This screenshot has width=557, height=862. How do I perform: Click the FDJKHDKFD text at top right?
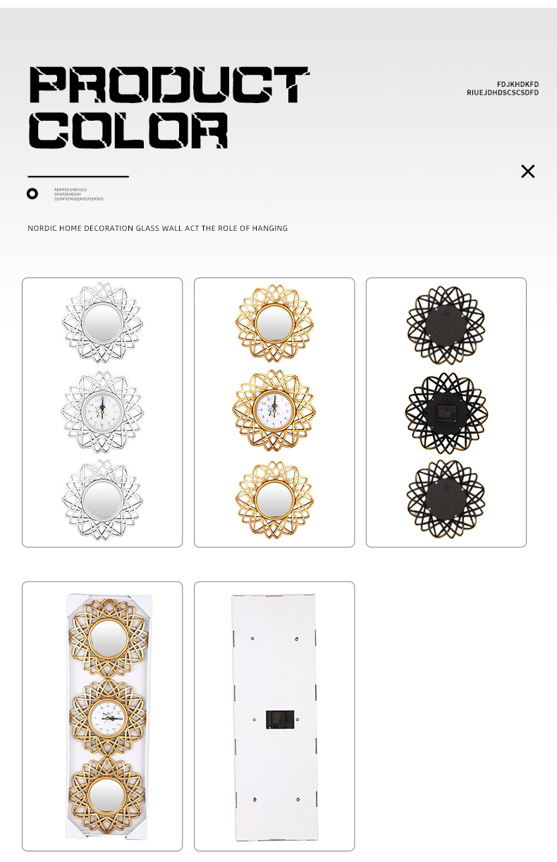[x=518, y=83]
